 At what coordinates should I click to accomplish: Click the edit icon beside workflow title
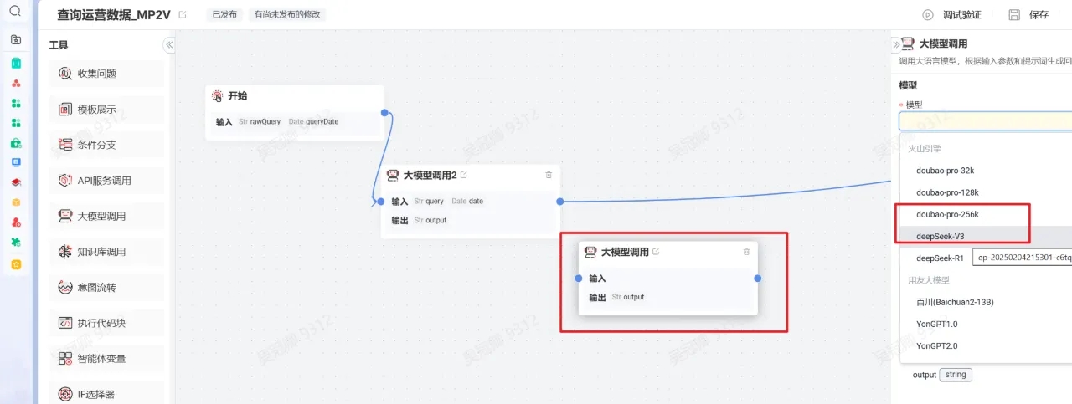[x=183, y=15]
